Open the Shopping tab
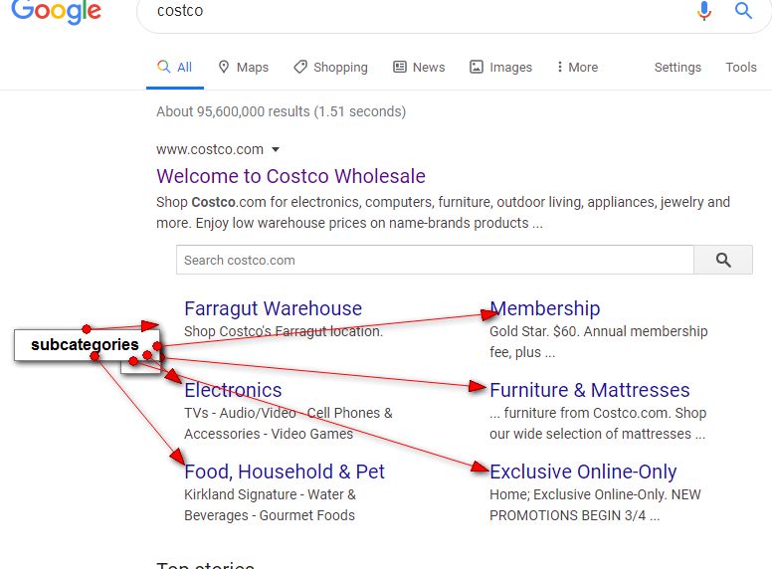 coord(331,68)
